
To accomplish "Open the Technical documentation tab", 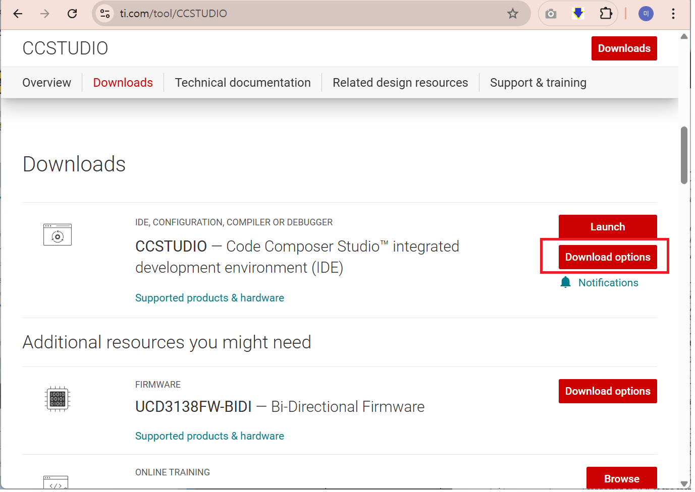I will [243, 83].
